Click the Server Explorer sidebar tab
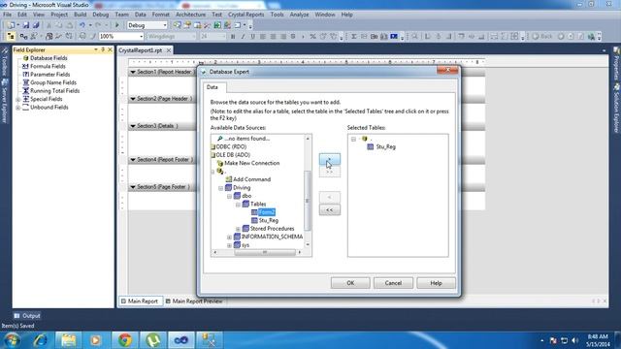Viewport: 621px width, 349px height. click(x=5, y=102)
